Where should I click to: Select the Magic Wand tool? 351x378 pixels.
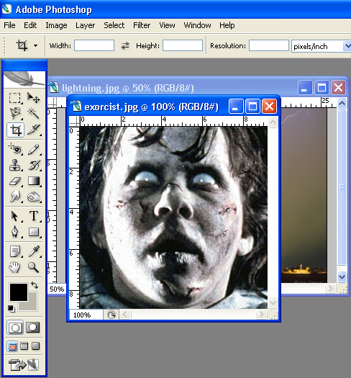33,113
